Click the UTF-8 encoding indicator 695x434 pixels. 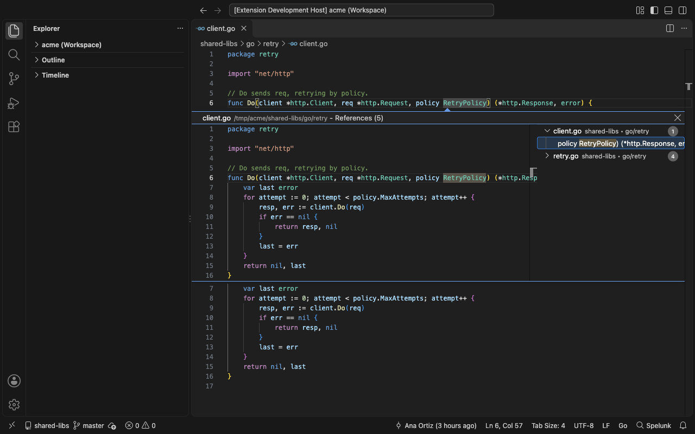click(x=584, y=425)
